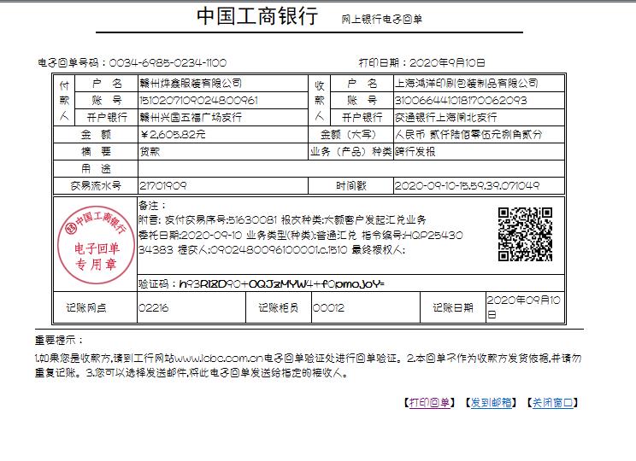Click the 备注 label
This screenshot has height=461, width=636.
[x=152, y=206]
